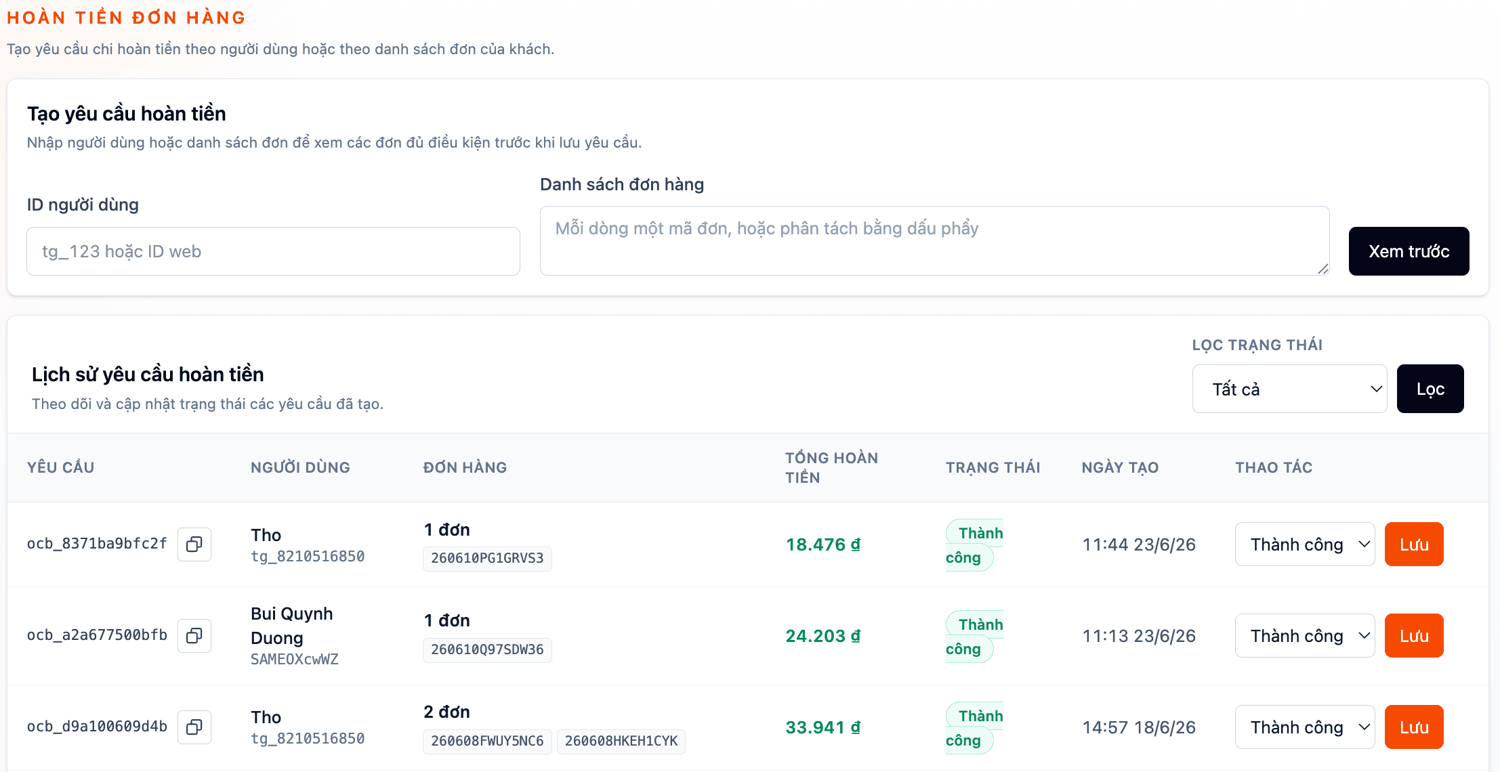Image resolution: width=1500 pixels, height=772 pixels.
Task: Click date 14:57 18/6/26
Action: coord(1139,727)
